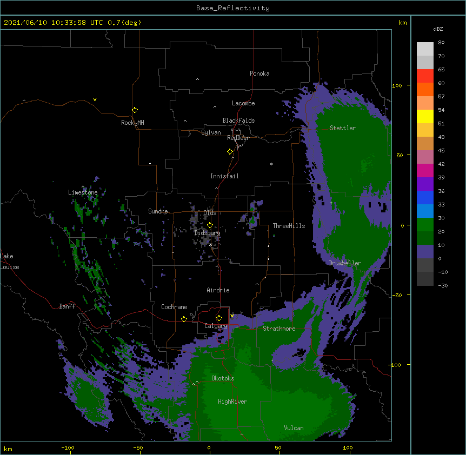Click yellow station marker at Calgary
Image resolution: width=466 pixels, height=455 pixels.
click(219, 318)
